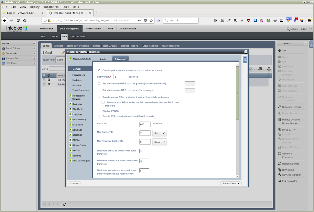The image size is (314, 212).
Task: Open the DHCP sub-tab
Action: 55,36
